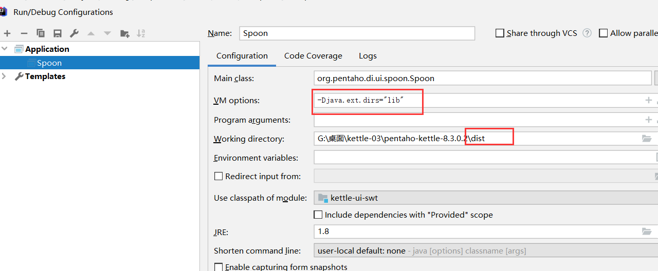This screenshot has width=658, height=271.
Task: Expand Program arguments field with plus icon
Action: tap(648, 120)
